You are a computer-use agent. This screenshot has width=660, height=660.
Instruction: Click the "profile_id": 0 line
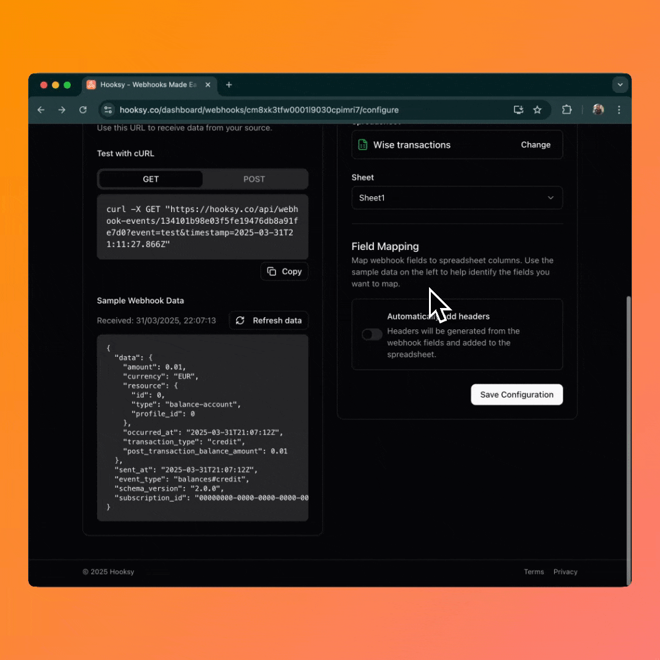click(x=163, y=414)
